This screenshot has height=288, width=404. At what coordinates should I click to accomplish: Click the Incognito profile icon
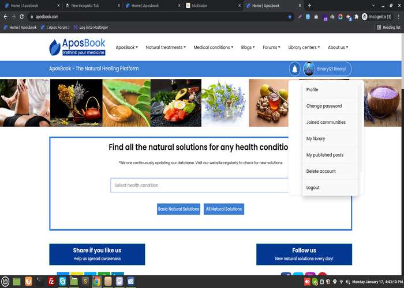(x=365, y=17)
